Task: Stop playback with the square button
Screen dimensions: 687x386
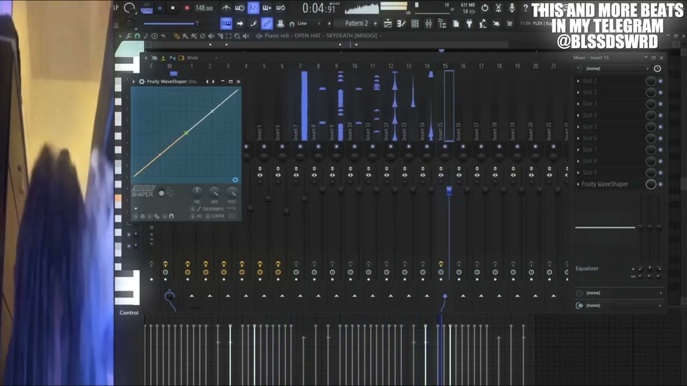Action: click(172, 8)
